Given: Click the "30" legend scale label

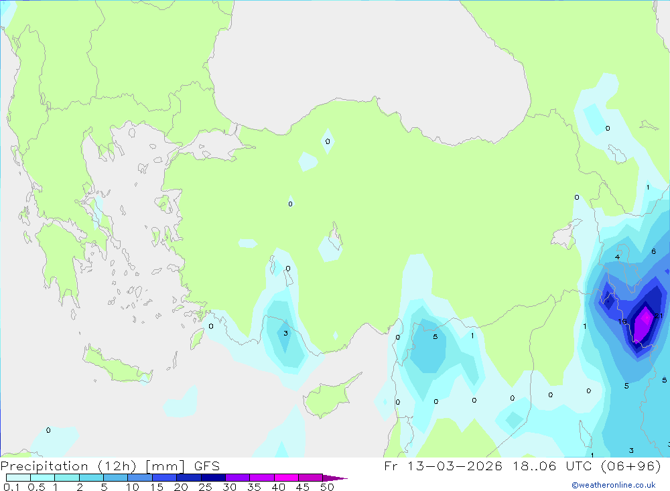Looking at the screenshot, I should tap(229, 487).
